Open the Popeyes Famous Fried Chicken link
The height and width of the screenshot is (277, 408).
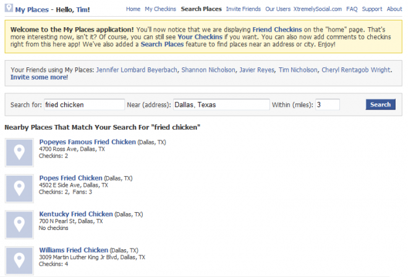tap(87, 142)
